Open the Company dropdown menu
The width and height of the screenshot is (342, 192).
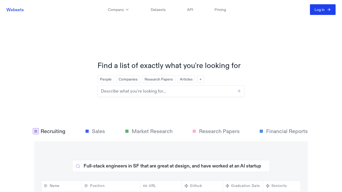click(x=118, y=10)
